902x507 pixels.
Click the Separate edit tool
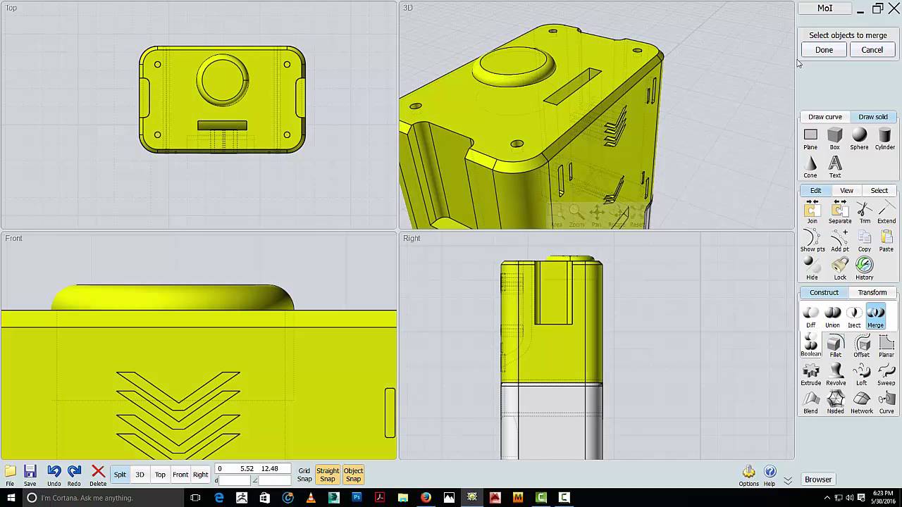pyautogui.click(x=839, y=212)
